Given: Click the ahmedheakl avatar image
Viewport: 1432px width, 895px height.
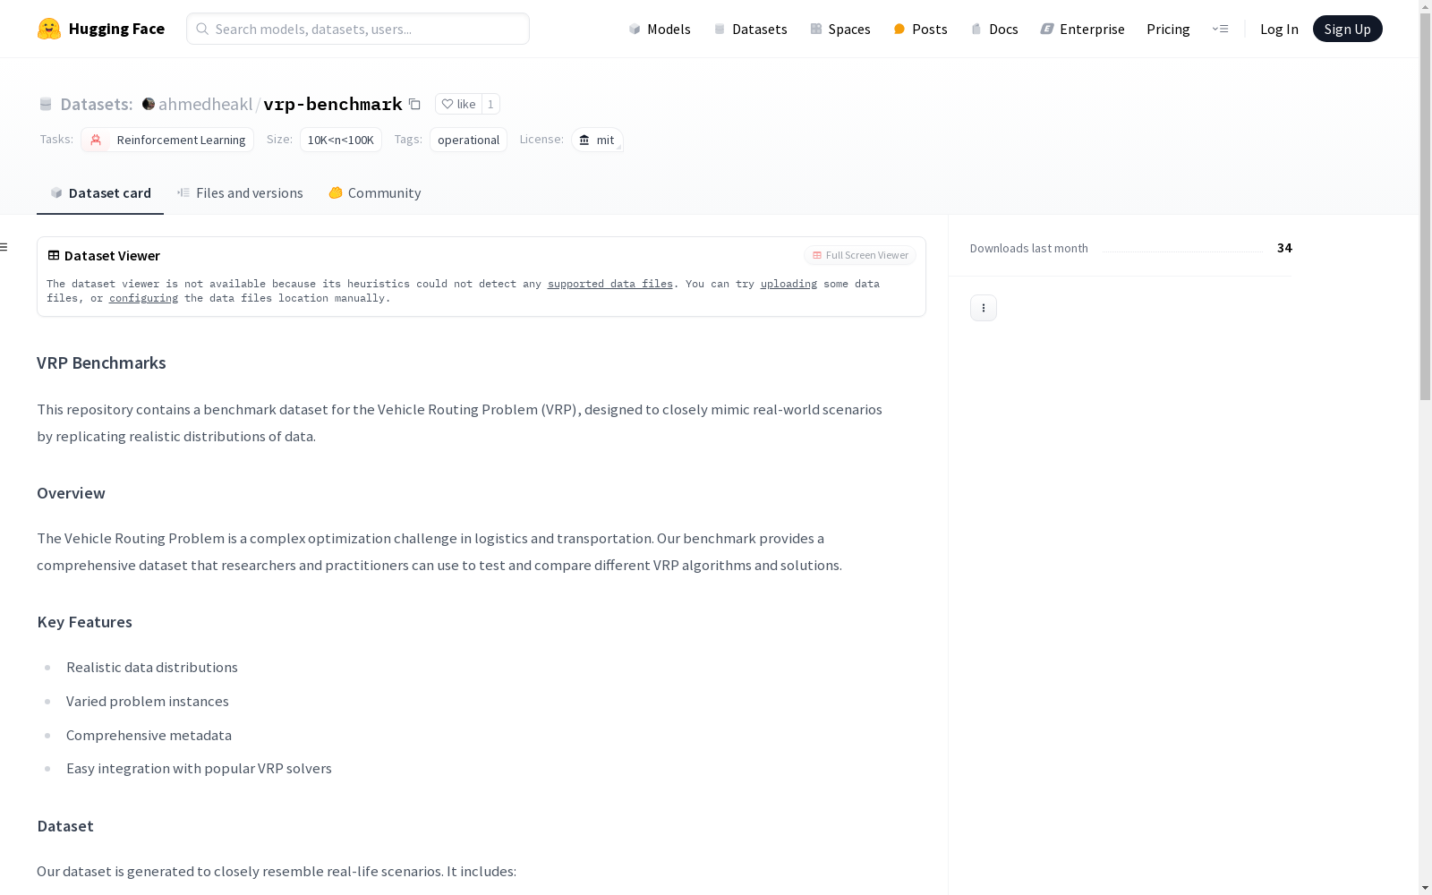Looking at the screenshot, I should click(x=149, y=104).
